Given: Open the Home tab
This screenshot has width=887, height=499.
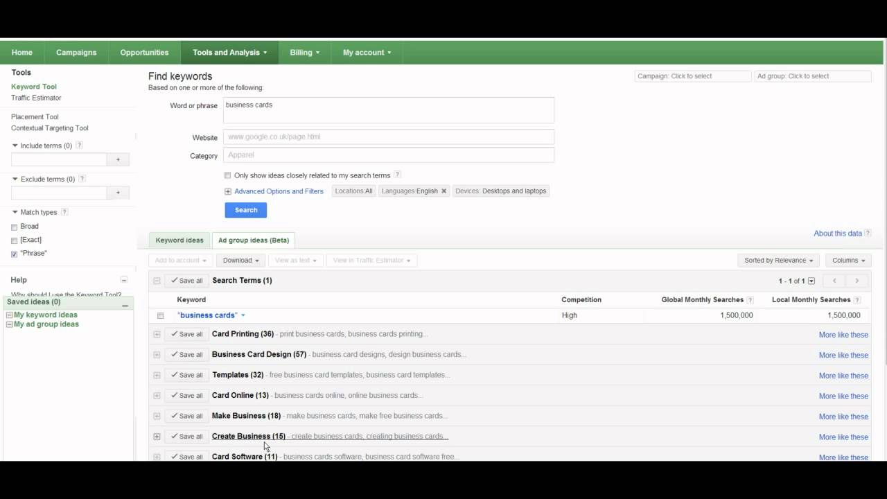Looking at the screenshot, I should 22,53.
